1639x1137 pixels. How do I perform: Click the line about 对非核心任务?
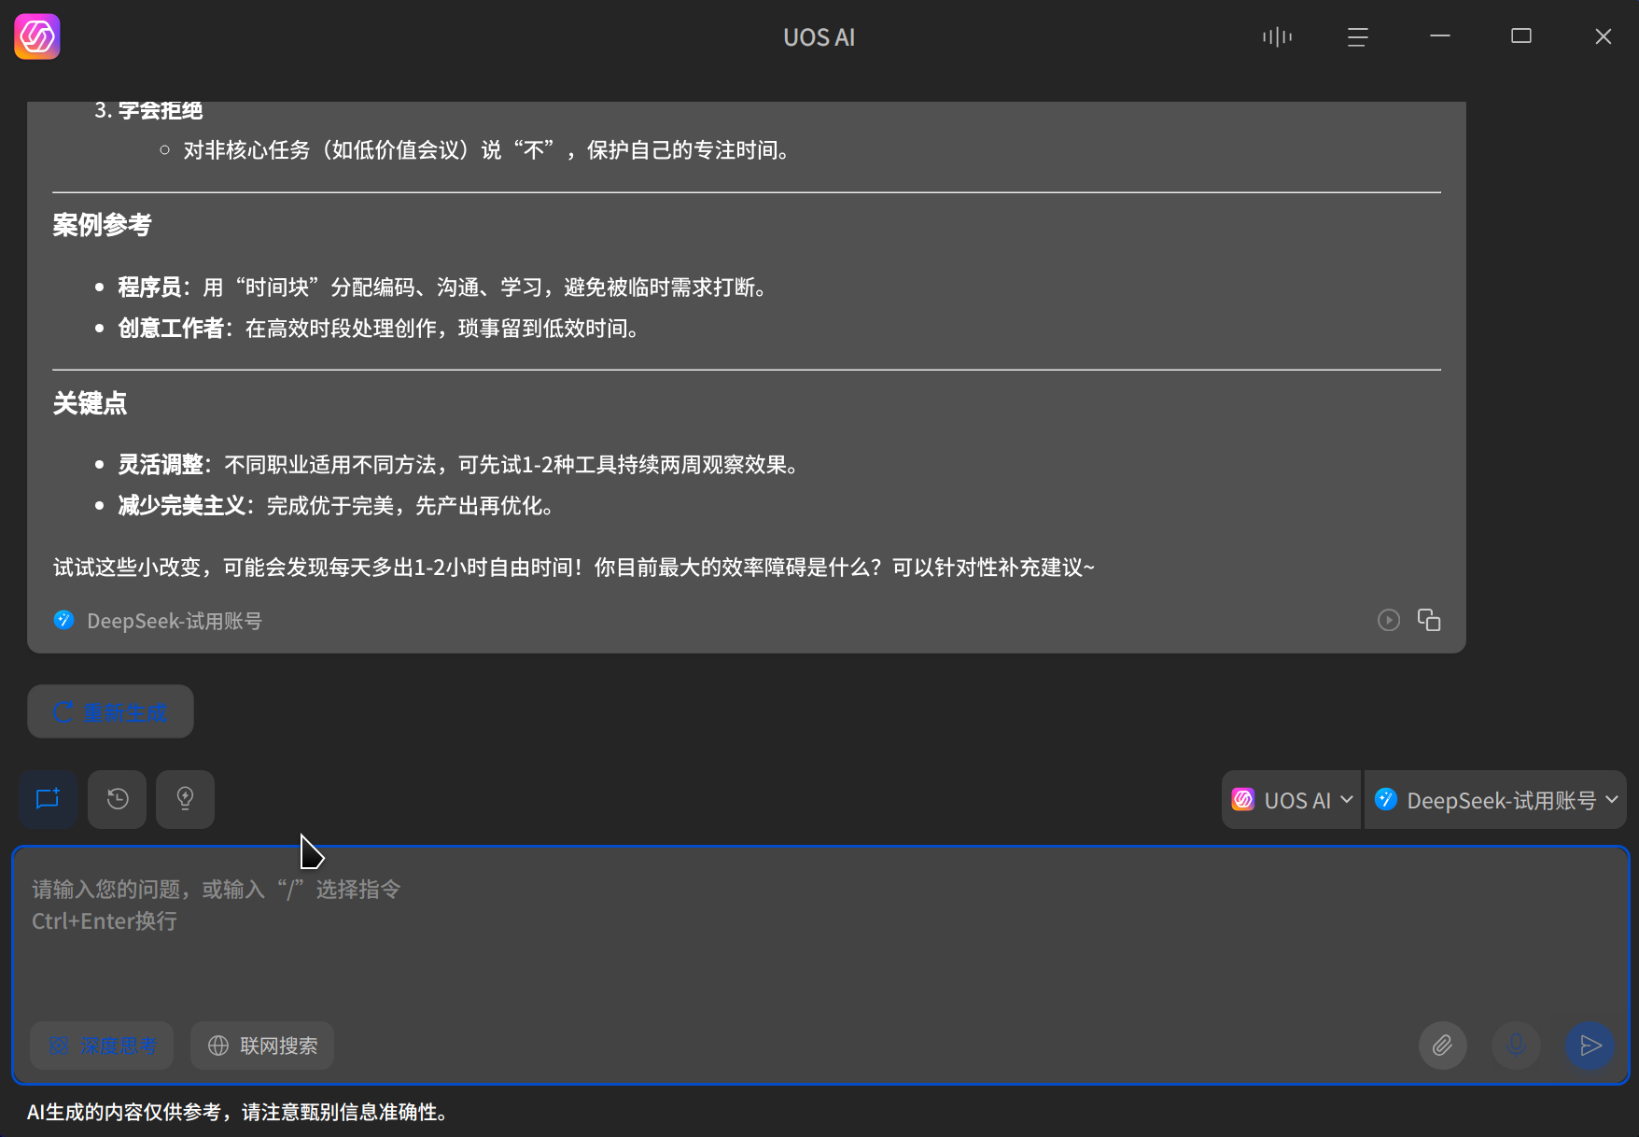(486, 150)
